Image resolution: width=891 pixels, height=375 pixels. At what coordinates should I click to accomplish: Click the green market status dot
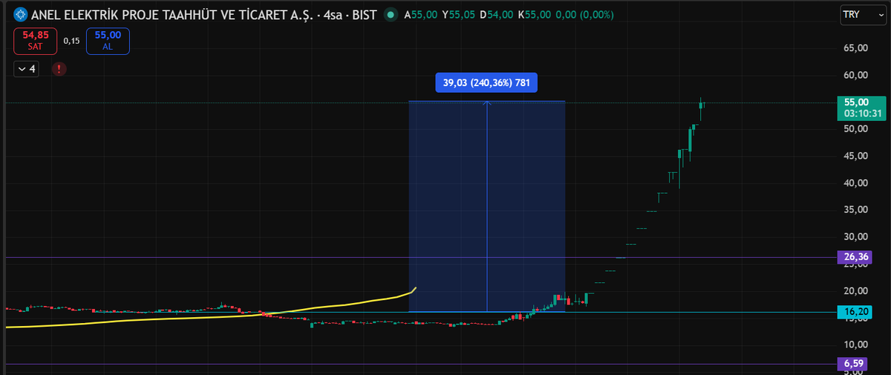click(391, 15)
